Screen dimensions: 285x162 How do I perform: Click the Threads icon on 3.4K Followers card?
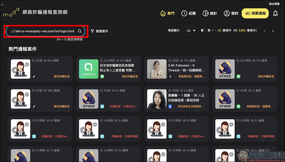(x=170, y=76)
